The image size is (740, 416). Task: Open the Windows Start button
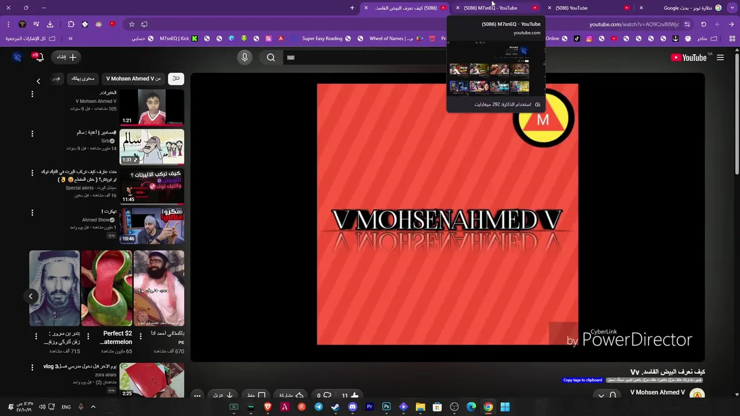click(x=505, y=407)
